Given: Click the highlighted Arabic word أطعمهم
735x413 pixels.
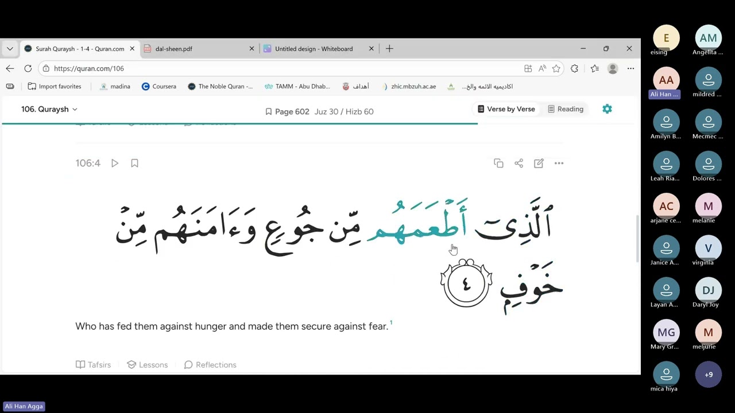Looking at the screenshot, I should 417,223.
